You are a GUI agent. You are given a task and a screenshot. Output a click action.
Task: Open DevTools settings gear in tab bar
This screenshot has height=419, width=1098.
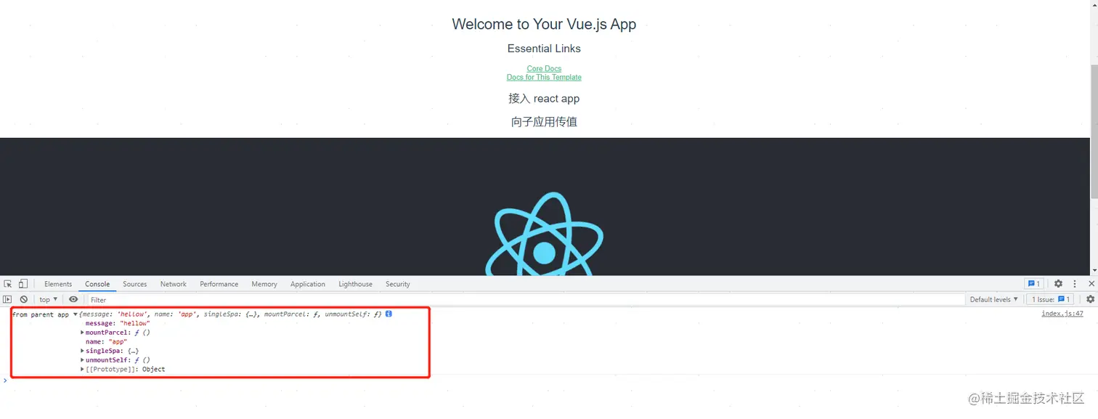click(1058, 284)
